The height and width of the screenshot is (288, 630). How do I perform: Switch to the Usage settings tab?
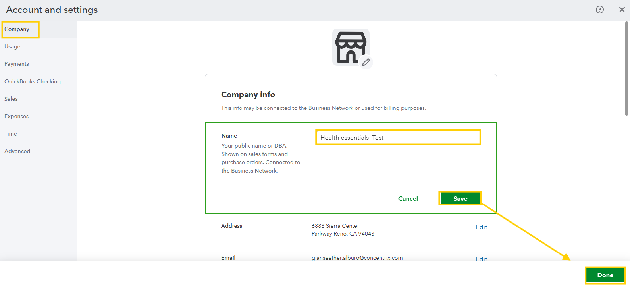[x=12, y=47]
